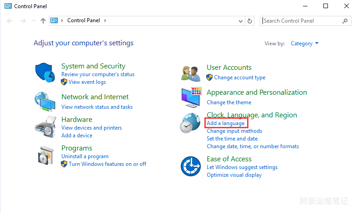Screen dimensions: 357x213
Task: Click Change input methods
Action: coord(234,131)
